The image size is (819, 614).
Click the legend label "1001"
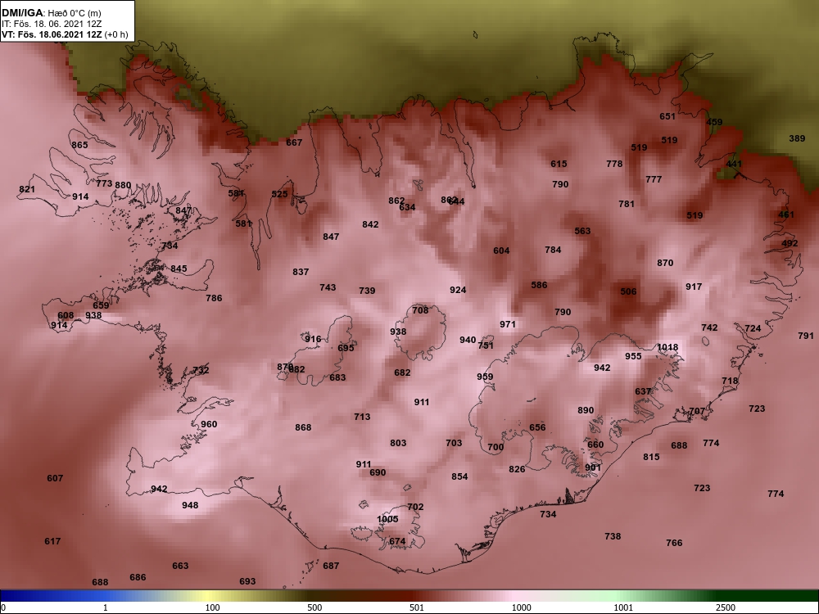pos(623,607)
